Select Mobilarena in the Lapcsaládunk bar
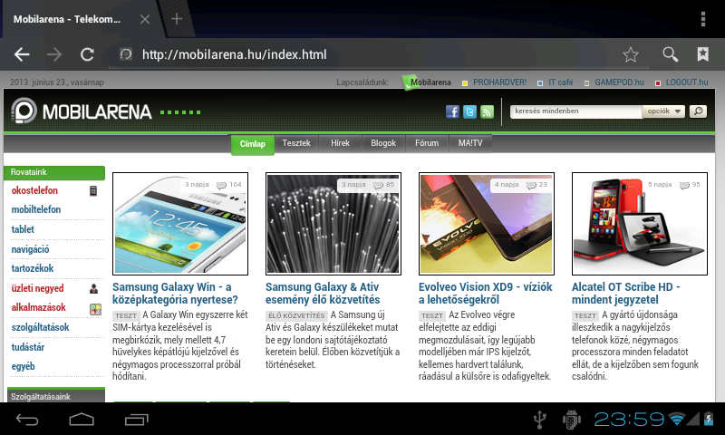725x435 pixels. 430,82
